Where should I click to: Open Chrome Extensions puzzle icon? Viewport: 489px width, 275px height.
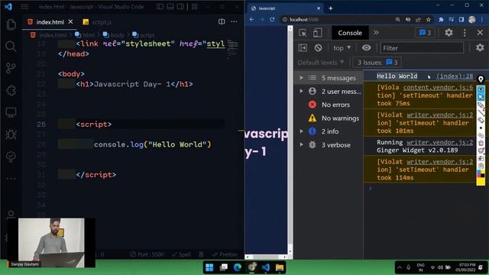[x=441, y=20]
